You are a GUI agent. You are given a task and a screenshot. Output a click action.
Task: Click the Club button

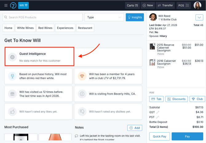(x=197, y=99)
